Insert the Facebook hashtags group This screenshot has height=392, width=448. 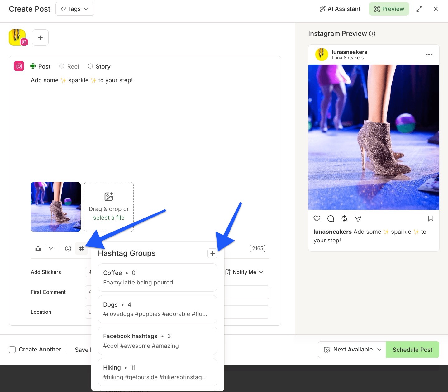(x=157, y=341)
